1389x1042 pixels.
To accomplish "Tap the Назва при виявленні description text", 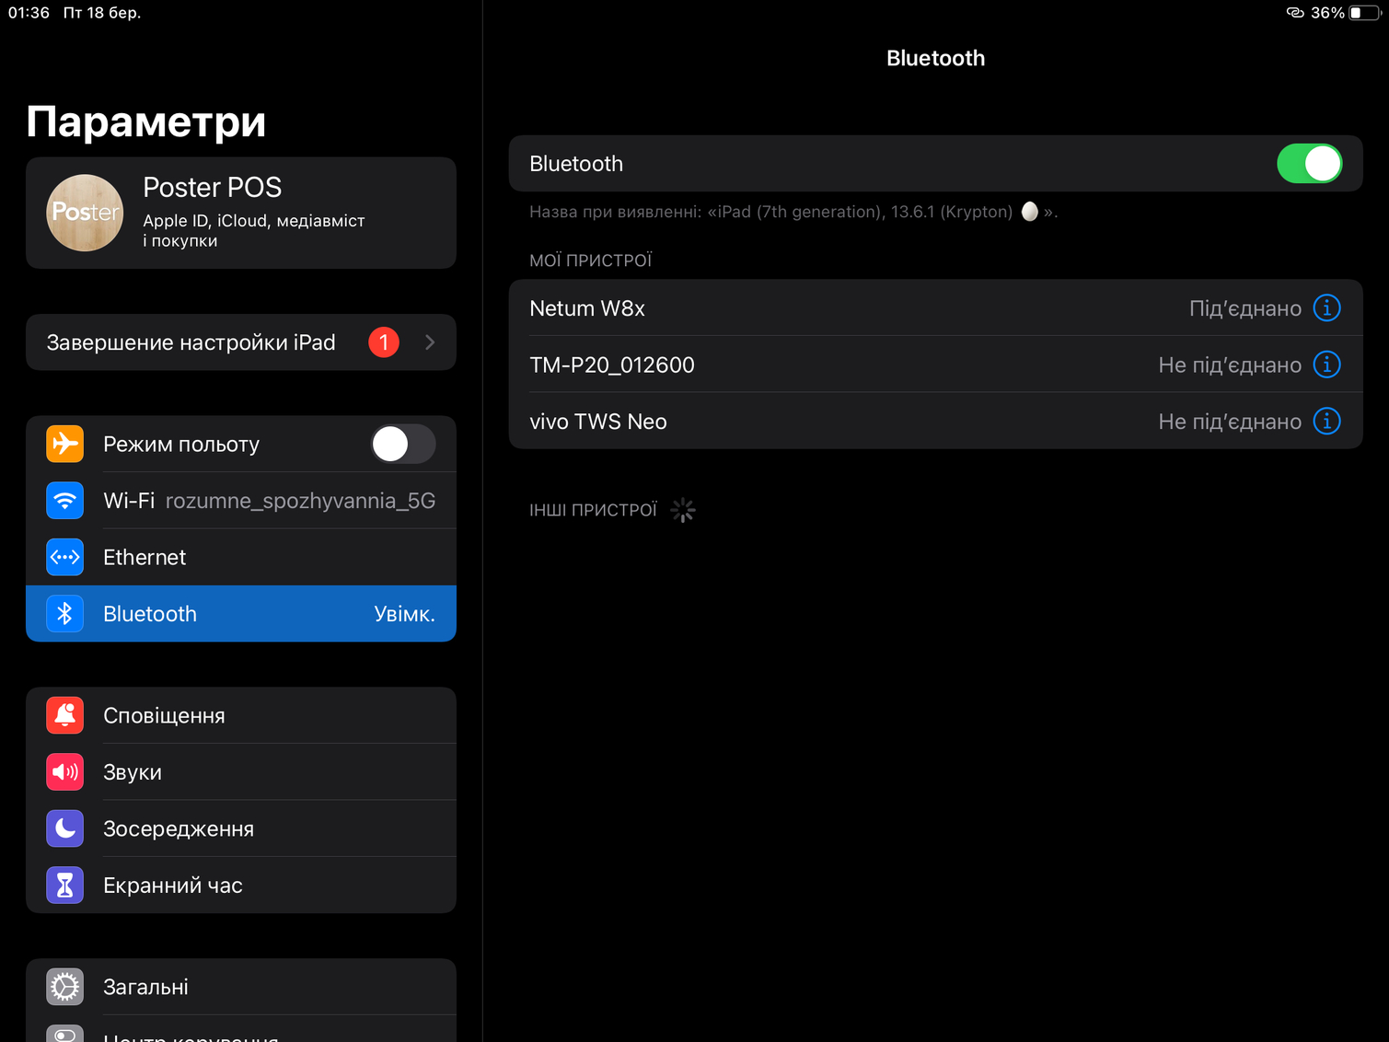I will [x=793, y=212].
